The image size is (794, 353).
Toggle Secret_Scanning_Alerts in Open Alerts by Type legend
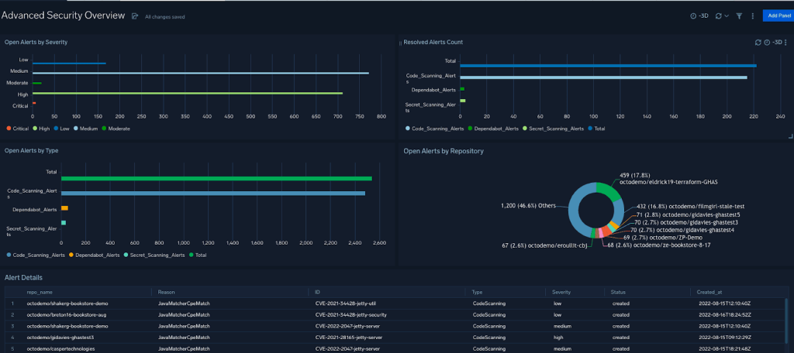pos(154,255)
